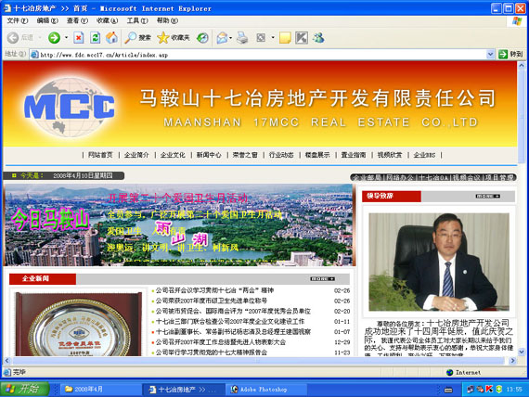Open news 公司荣获2007年度市级卫生先进单位称号
The height and width of the screenshot is (397, 529).
pyautogui.click(x=212, y=301)
